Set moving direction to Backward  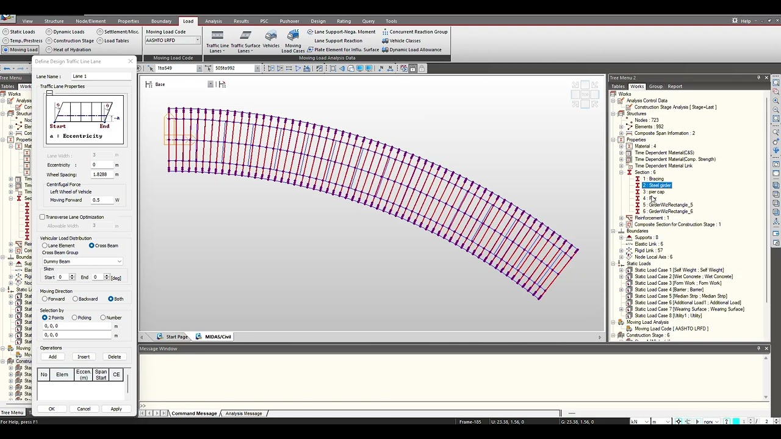pyautogui.click(x=76, y=299)
